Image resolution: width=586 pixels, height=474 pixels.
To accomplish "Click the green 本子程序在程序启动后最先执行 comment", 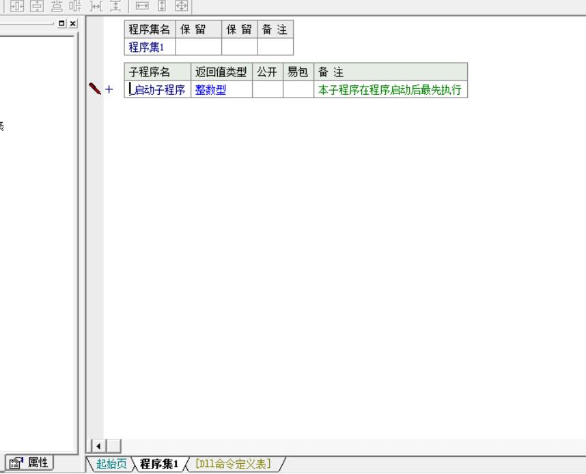I will pyautogui.click(x=390, y=89).
